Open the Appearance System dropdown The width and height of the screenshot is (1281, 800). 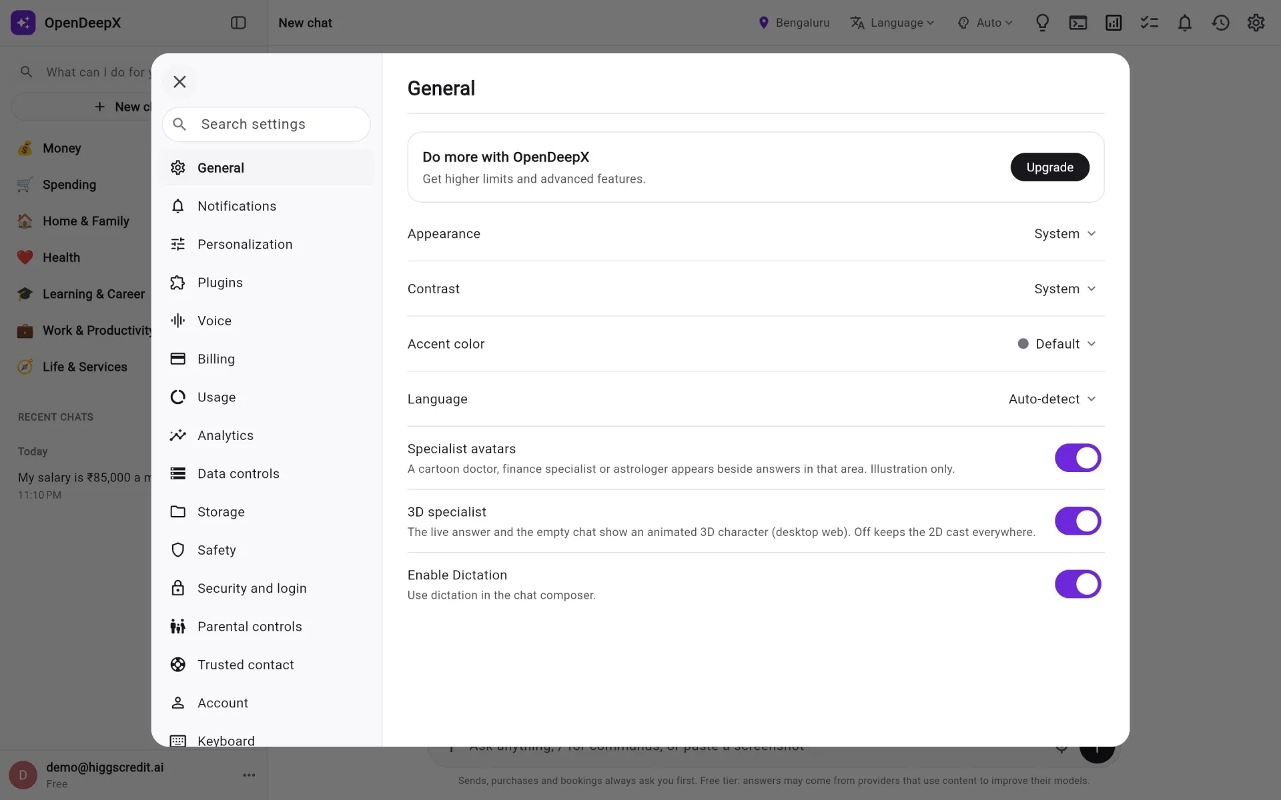click(1065, 234)
